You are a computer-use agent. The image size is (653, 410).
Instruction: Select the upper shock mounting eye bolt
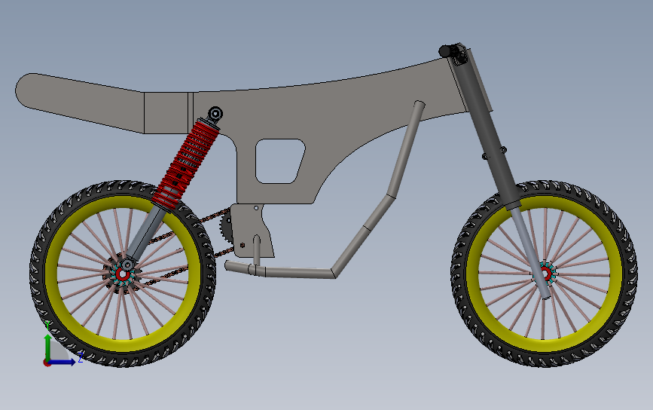coord(215,114)
